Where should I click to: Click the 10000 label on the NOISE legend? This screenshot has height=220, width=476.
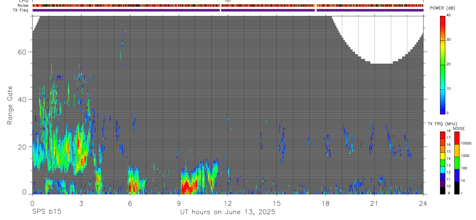(x=466, y=143)
